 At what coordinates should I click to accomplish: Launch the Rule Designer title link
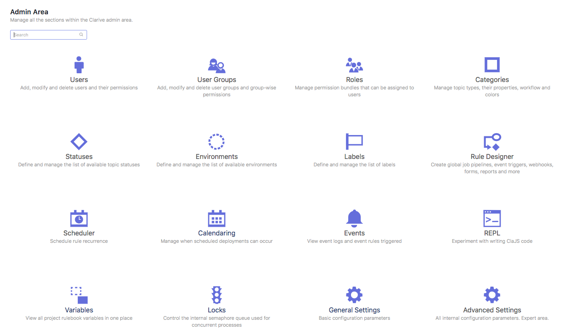tap(492, 157)
